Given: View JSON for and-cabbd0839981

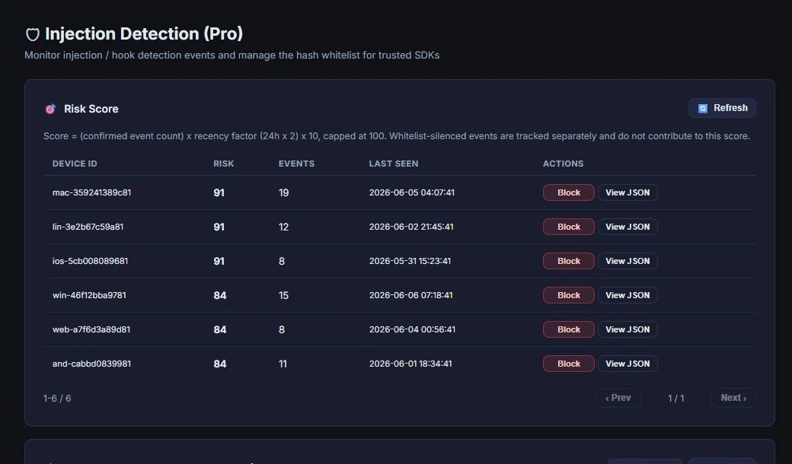Looking at the screenshot, I should tap(628, 364).
